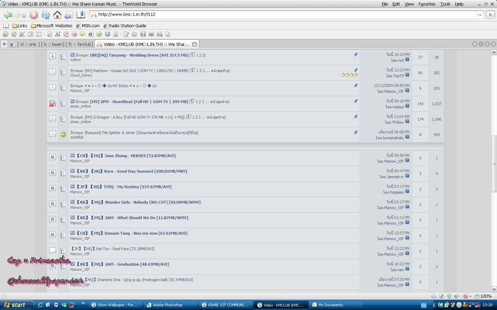Tick the checkbox beside Kara Good Day Season2
The height and width of the screenshot is (310, 497).
tap(73, 171)
